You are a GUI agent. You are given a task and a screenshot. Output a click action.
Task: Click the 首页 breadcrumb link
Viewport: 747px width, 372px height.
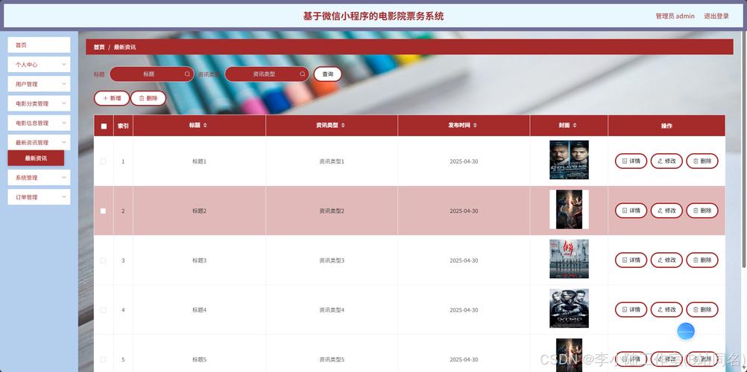point(99,47)
